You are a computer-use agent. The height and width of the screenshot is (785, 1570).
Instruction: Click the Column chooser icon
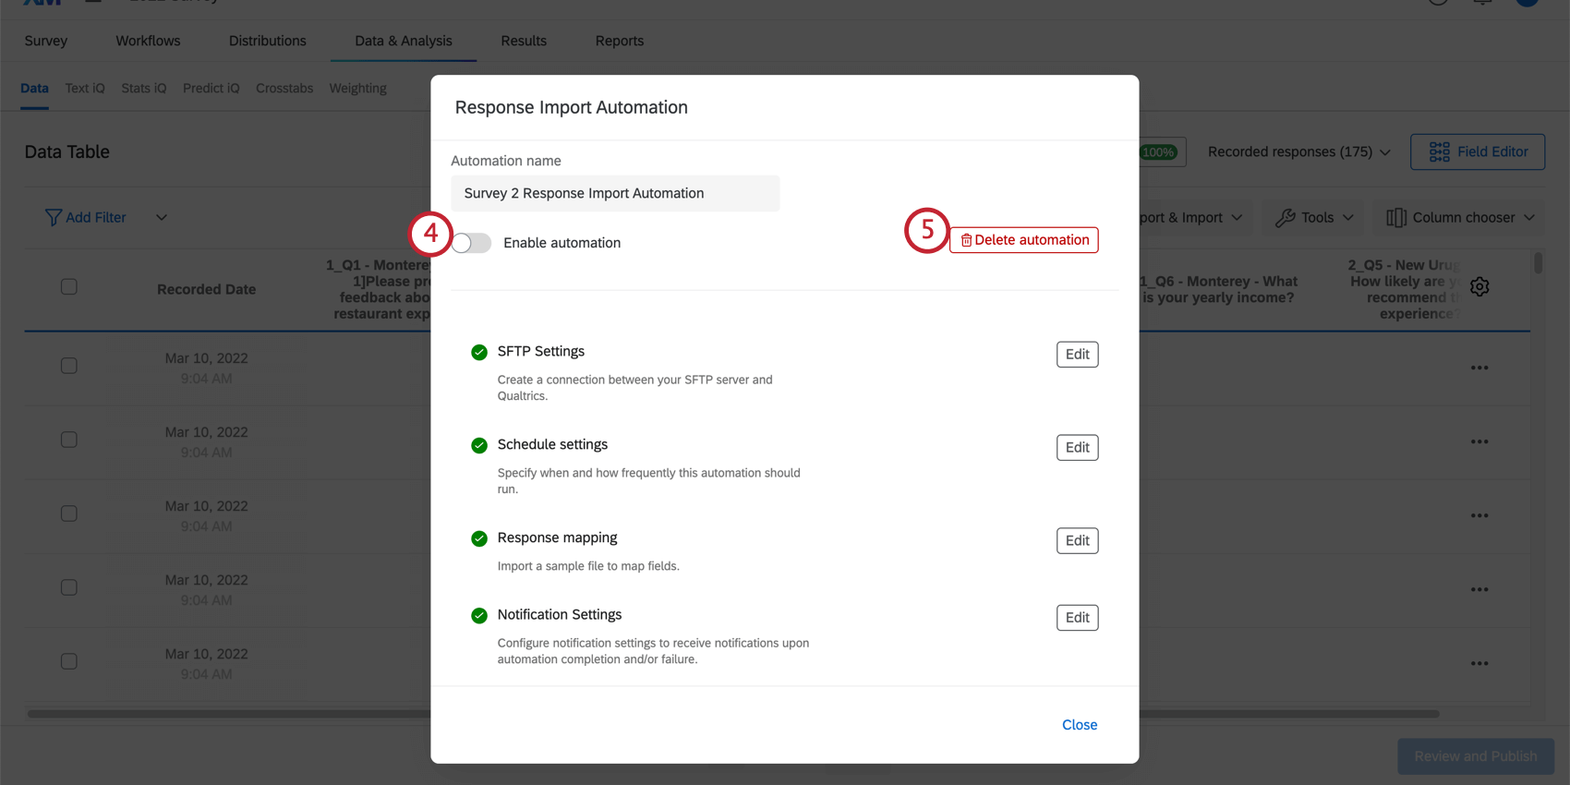[x=1395, y=218]
